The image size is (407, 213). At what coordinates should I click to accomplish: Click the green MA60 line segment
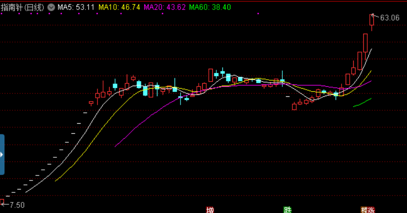362,103
